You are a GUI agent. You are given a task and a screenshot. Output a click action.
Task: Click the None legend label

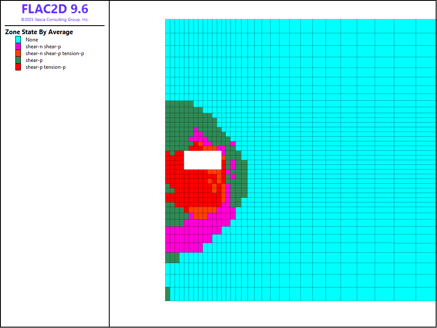(x=32, y=40)
